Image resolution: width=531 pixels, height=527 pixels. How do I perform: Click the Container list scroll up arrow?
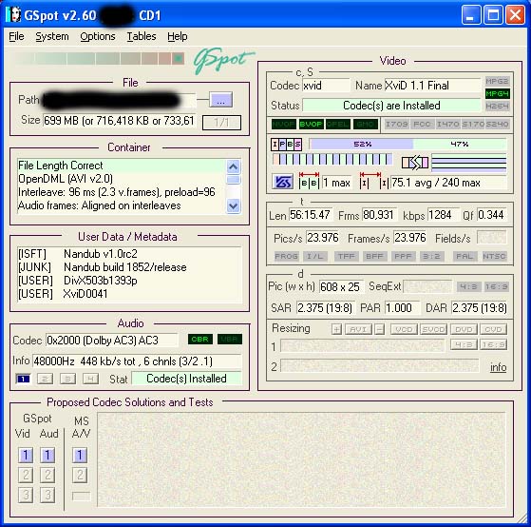(234, 166)
